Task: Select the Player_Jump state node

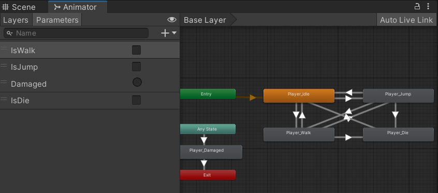Action: 398,96
